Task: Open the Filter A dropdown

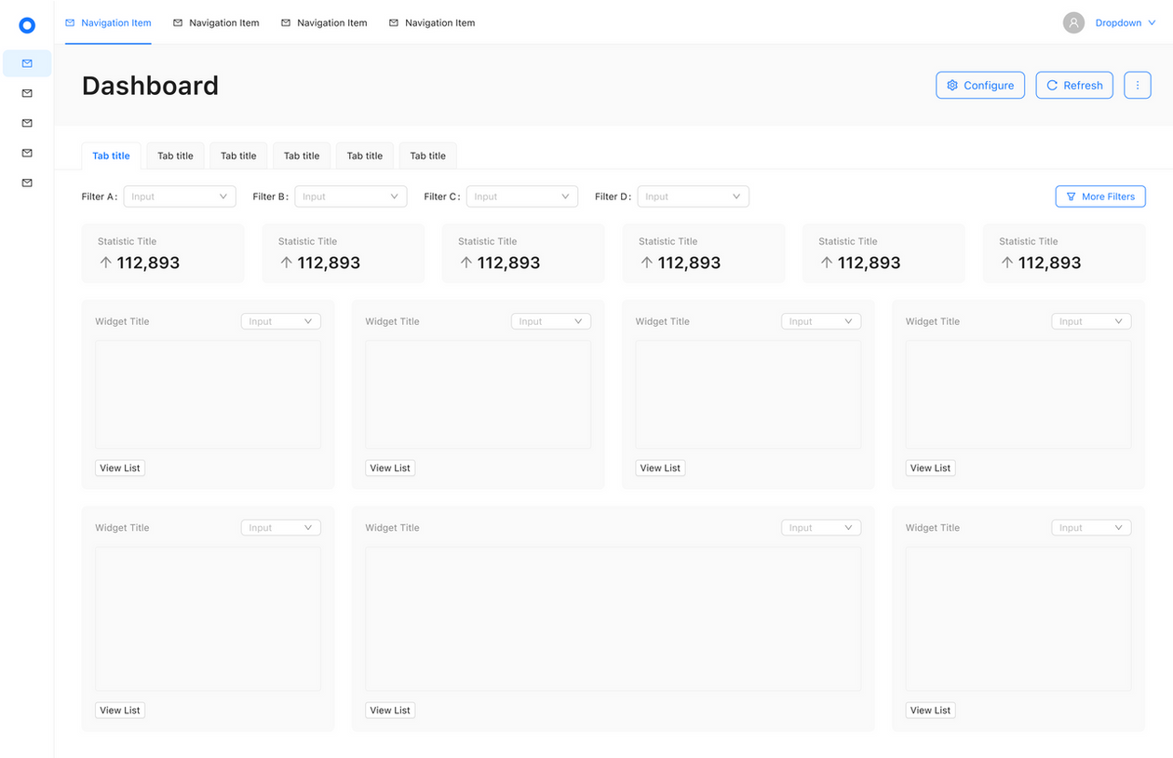Action: (180, 196)
